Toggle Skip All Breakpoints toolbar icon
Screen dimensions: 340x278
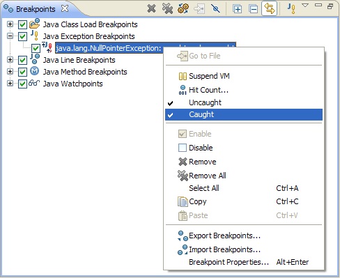[x=215, y=9]
